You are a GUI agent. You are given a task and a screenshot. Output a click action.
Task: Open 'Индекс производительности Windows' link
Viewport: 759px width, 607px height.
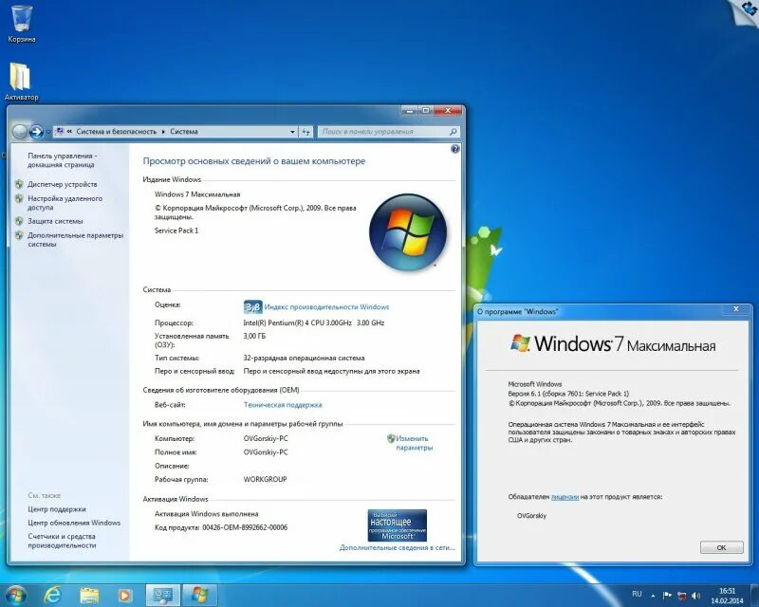pyautogui.click(x=326, y=307)
